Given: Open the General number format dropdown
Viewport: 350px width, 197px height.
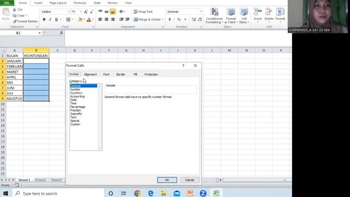Looking at the screenshot, I should (x=201, y=11).
